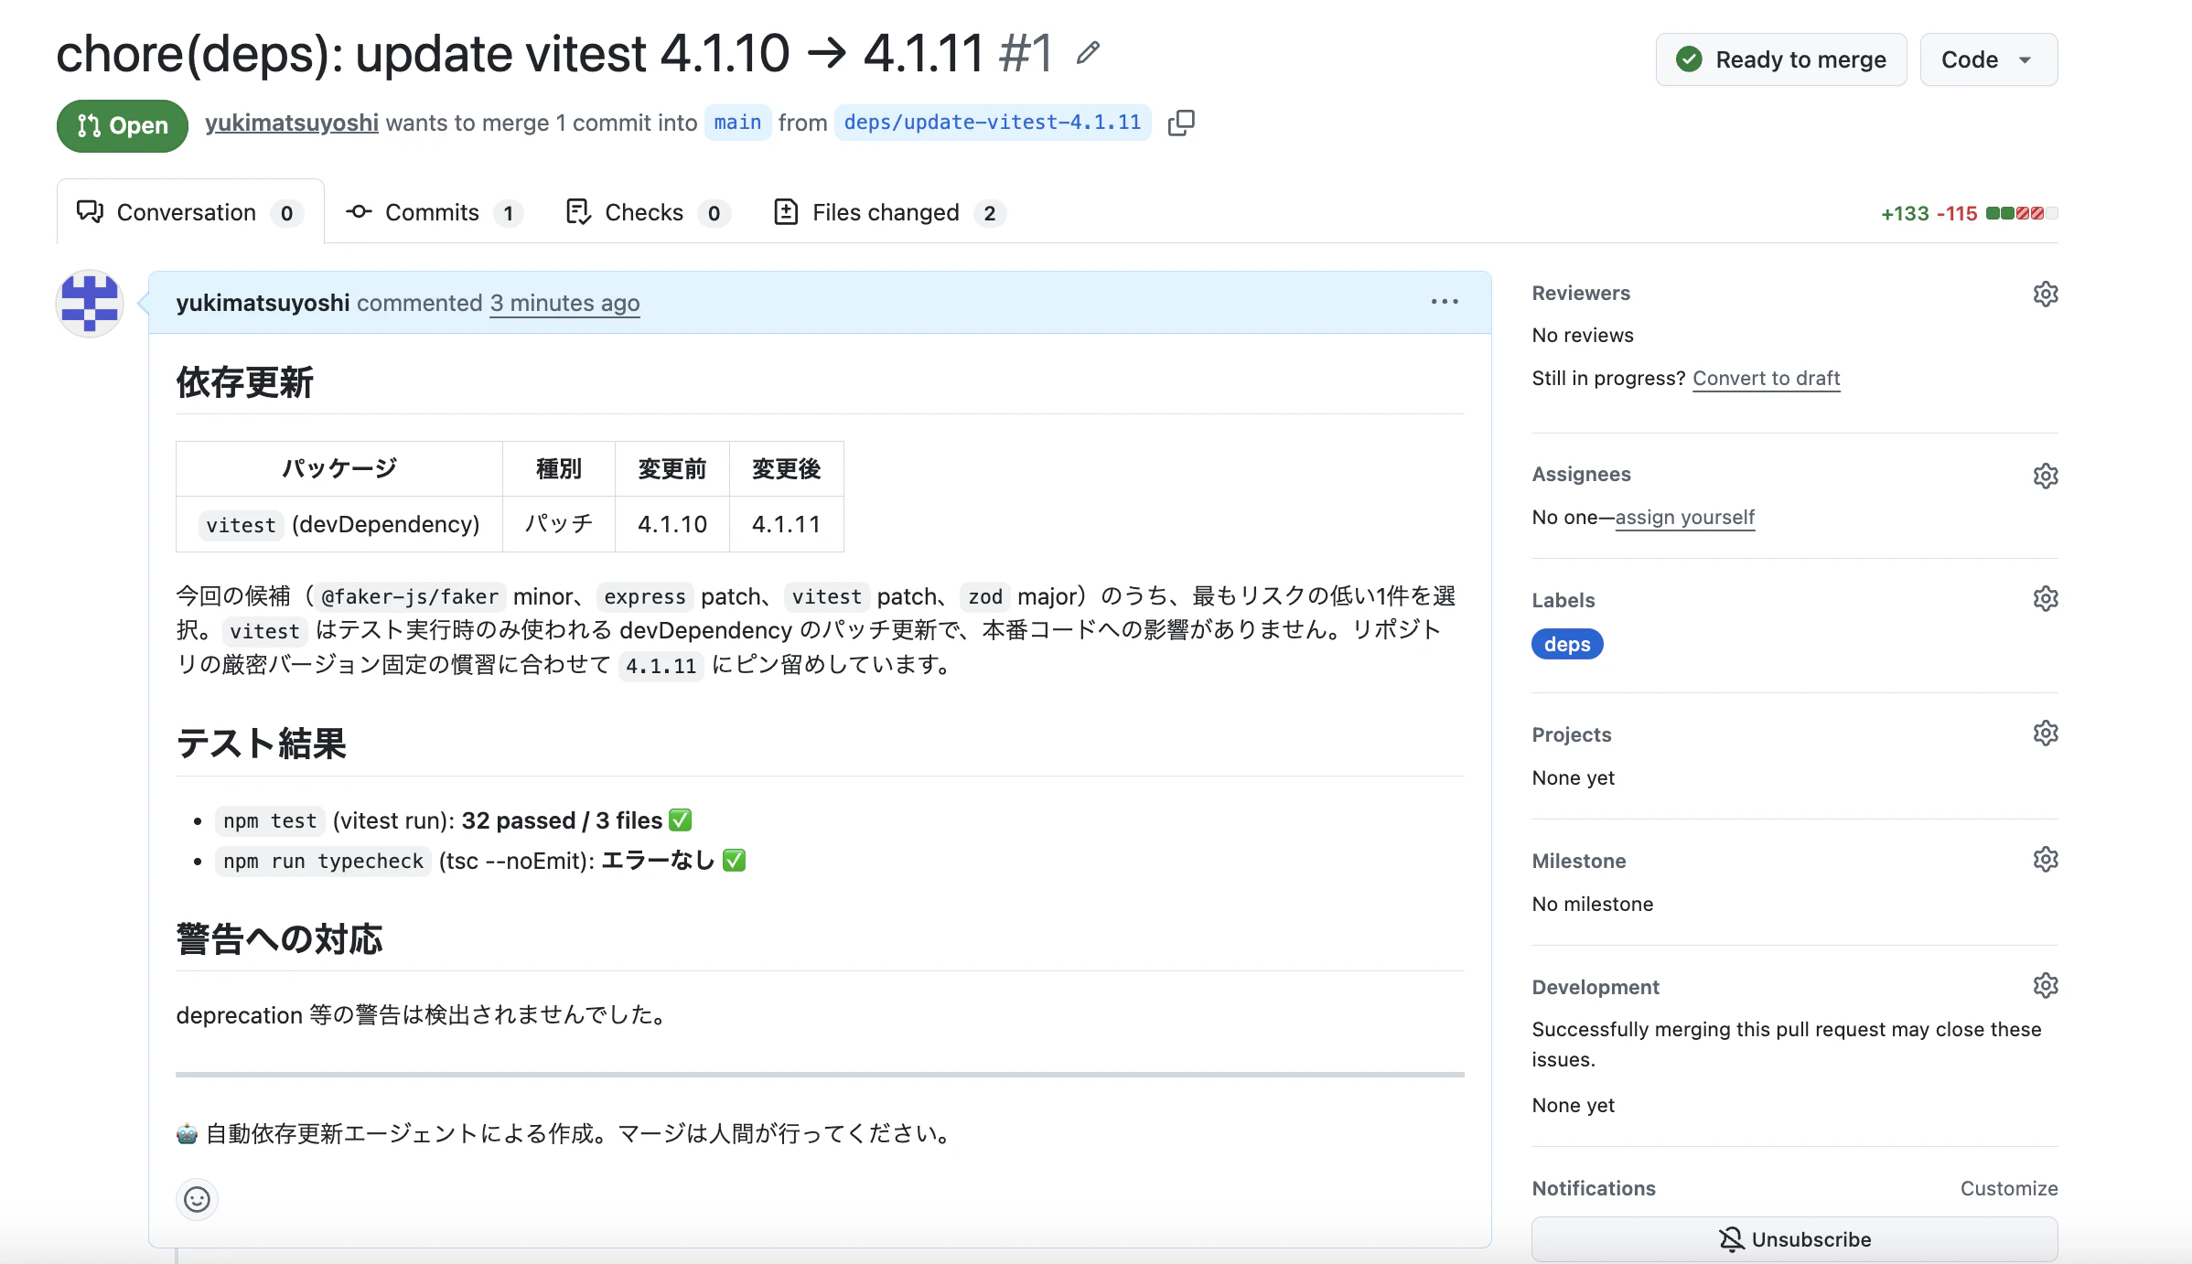Image resolution: width=2192 pixels, height=1264 pixels.
Task: Click the No milestone text
Action: [x=1593, y=904]
